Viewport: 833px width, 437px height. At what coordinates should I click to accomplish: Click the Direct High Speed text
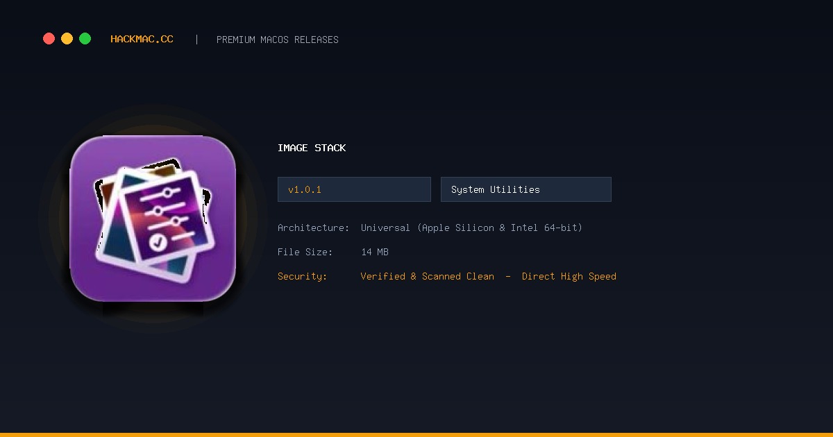[x=569, y=276]
